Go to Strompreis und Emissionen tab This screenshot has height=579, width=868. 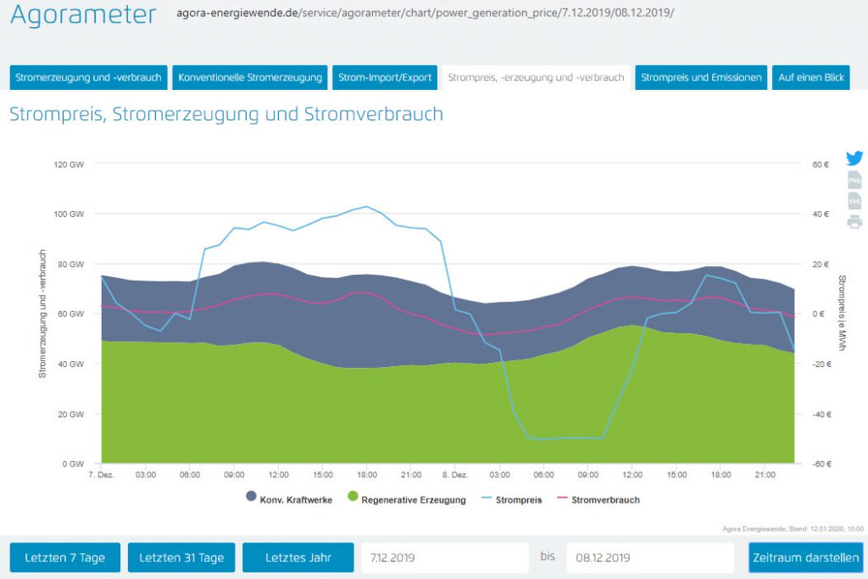702,77
